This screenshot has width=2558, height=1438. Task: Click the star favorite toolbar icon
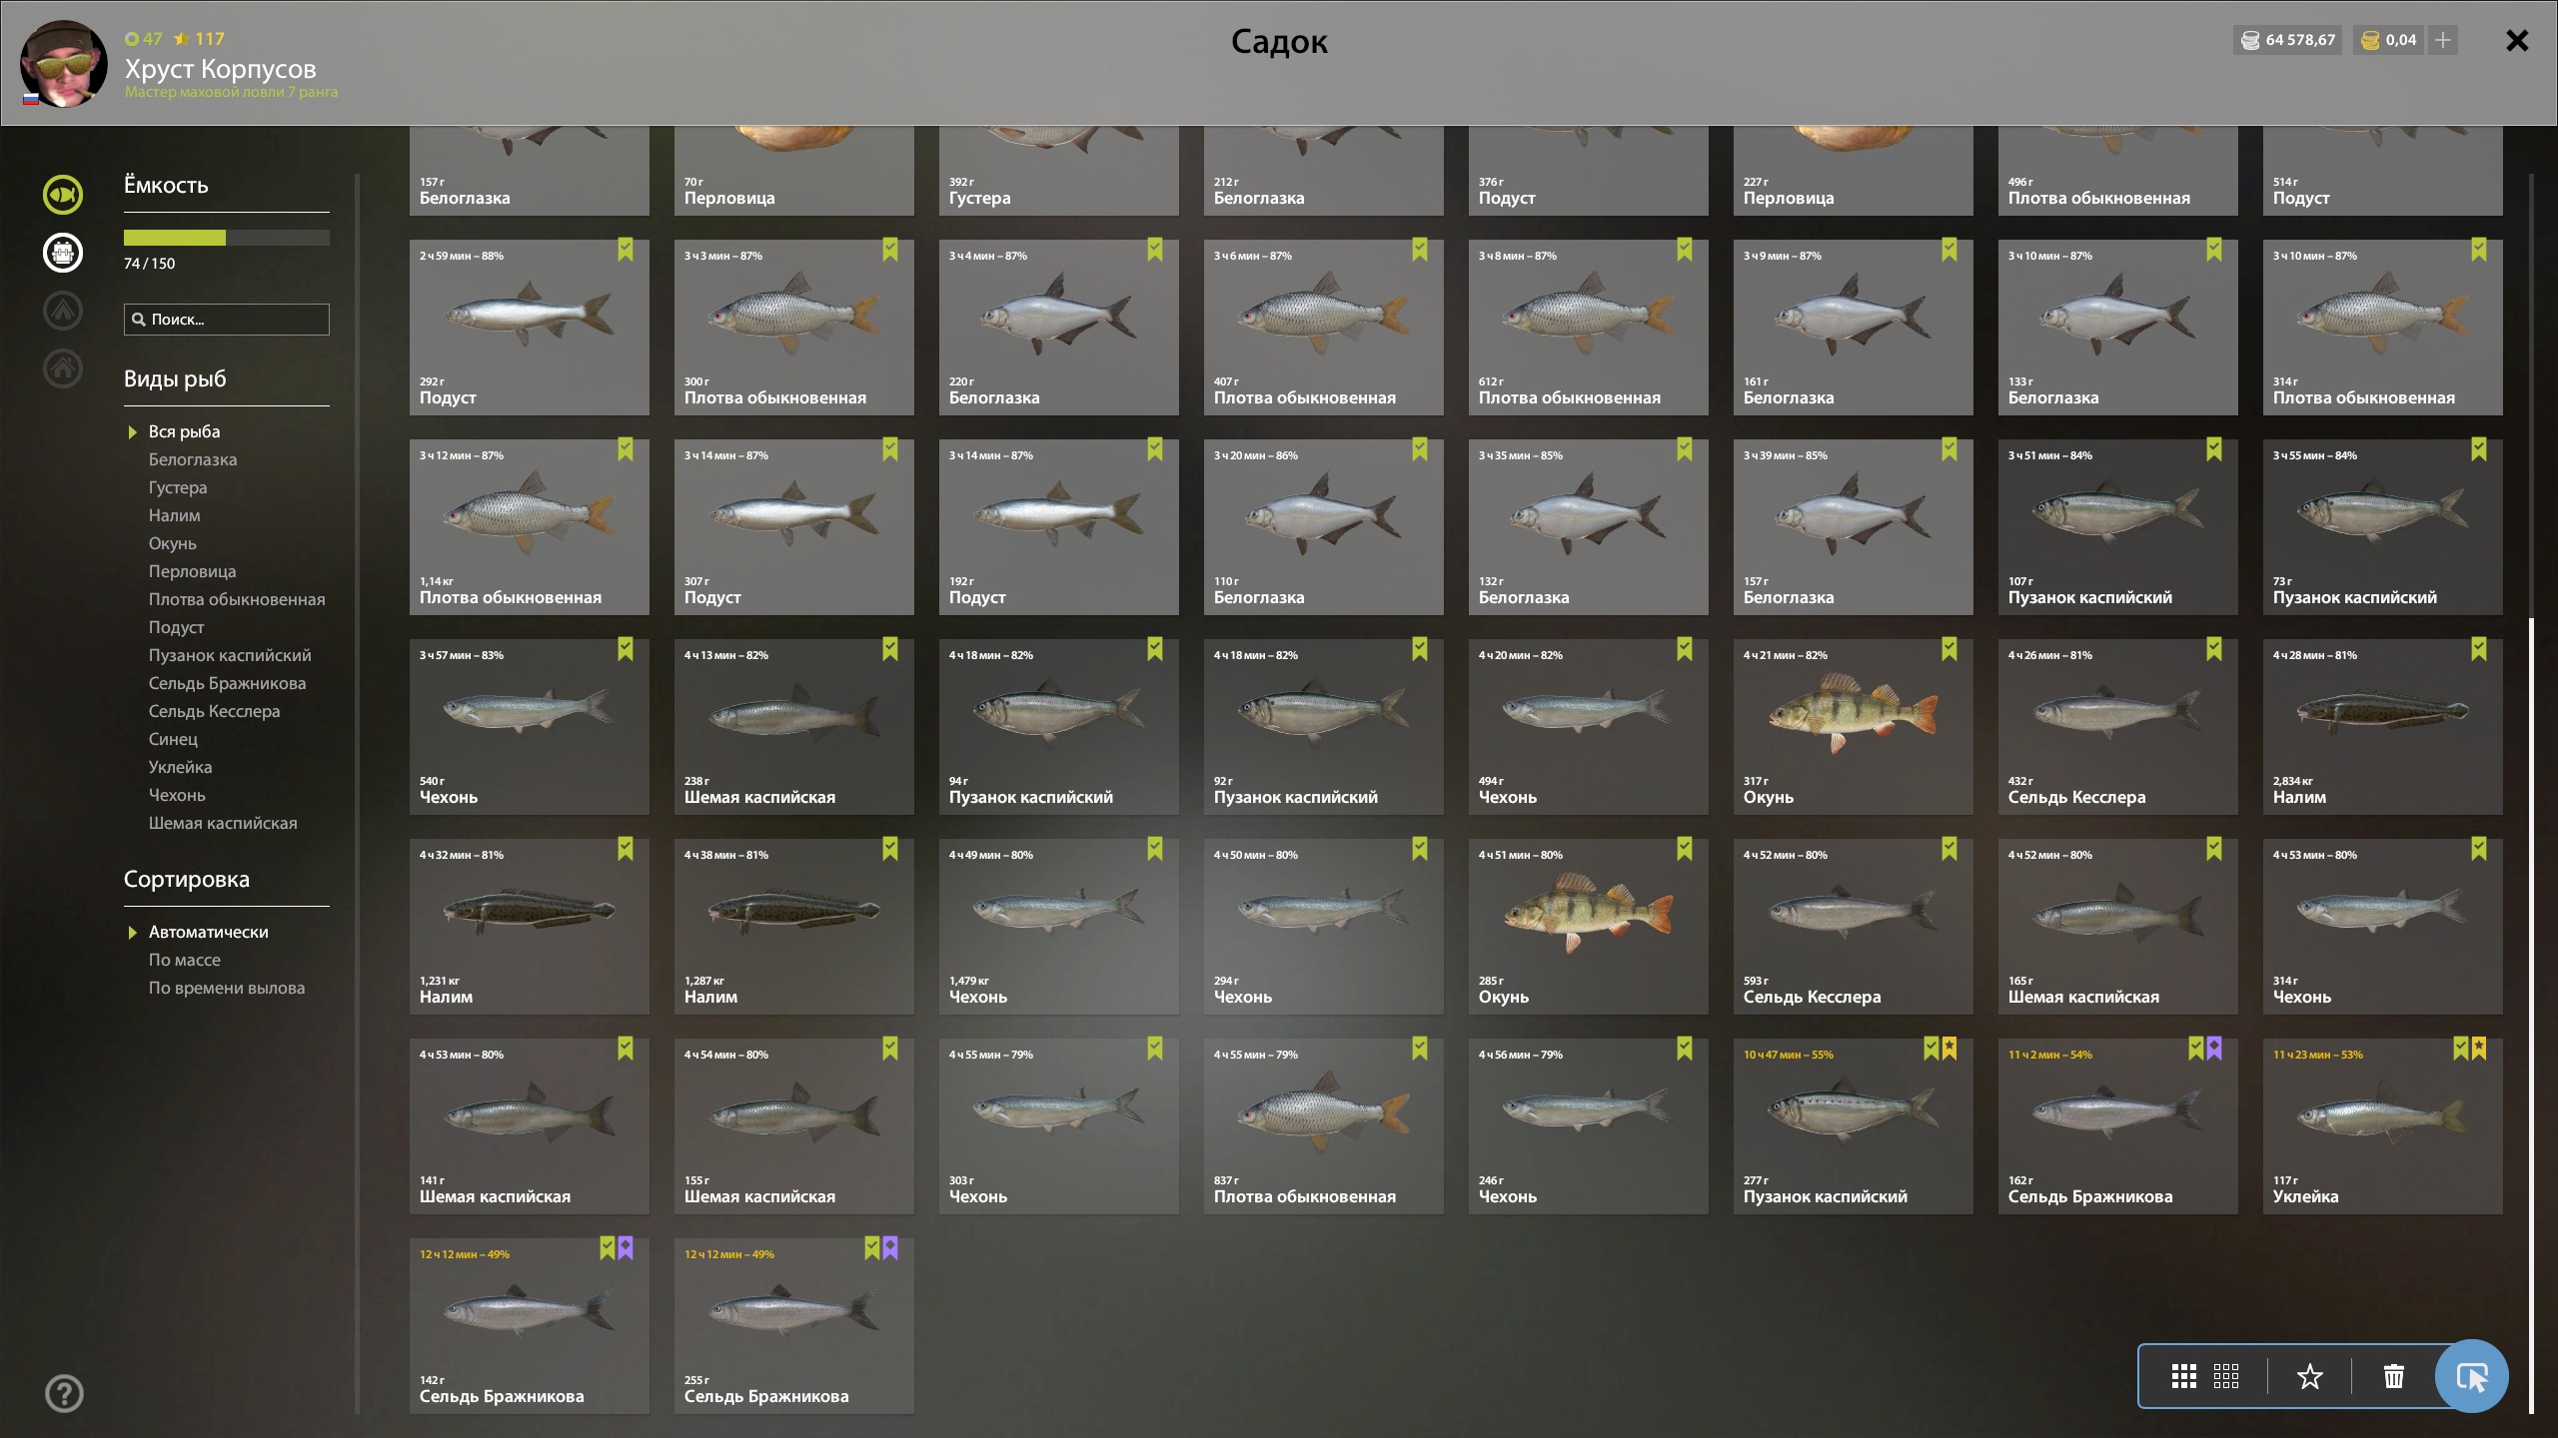(2309, 1376)
